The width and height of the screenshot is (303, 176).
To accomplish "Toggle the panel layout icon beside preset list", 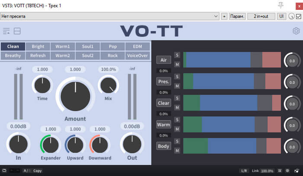I will click(17, 31).
